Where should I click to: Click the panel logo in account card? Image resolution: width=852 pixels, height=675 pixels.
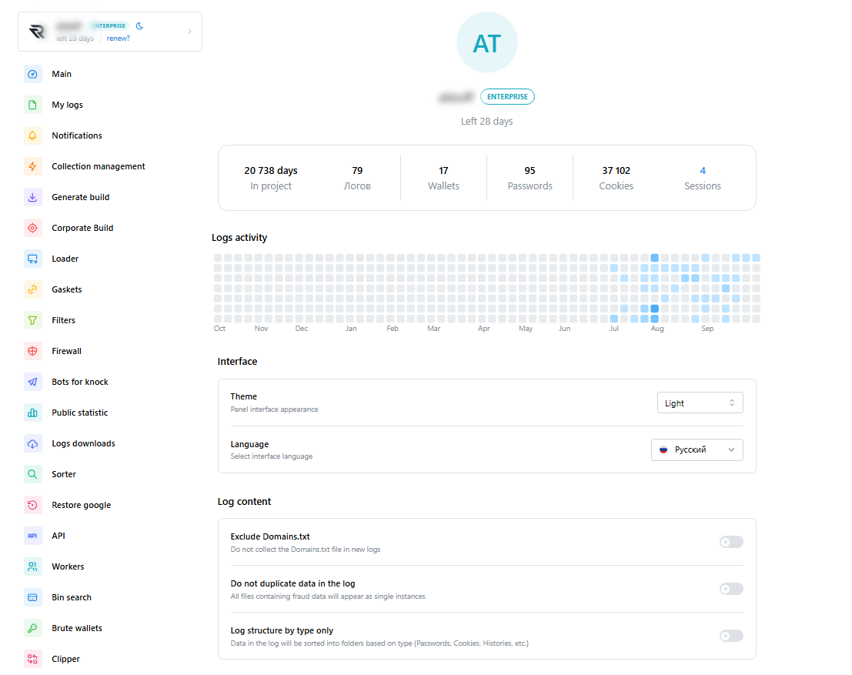(x=37, y=32)
